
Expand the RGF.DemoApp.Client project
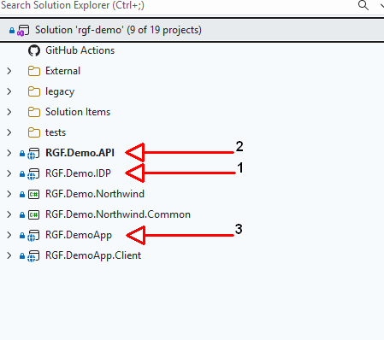(x=9, y=255)
